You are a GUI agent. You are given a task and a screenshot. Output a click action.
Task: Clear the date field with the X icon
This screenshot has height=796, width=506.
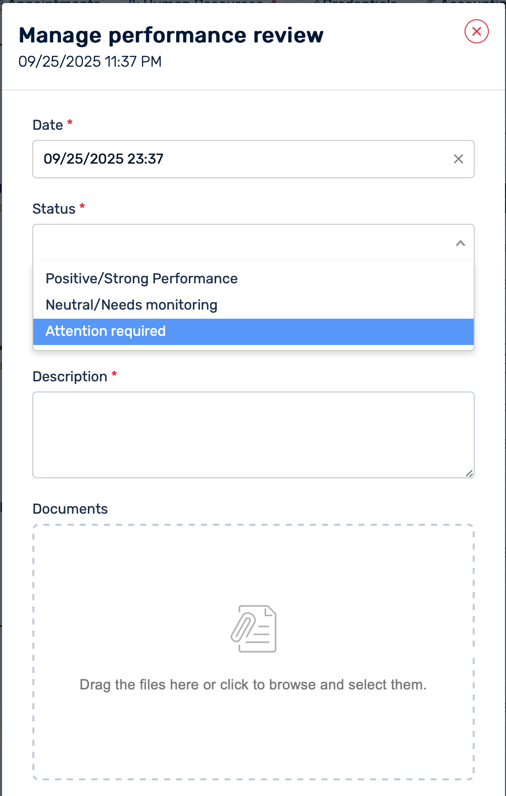point(458,159)
